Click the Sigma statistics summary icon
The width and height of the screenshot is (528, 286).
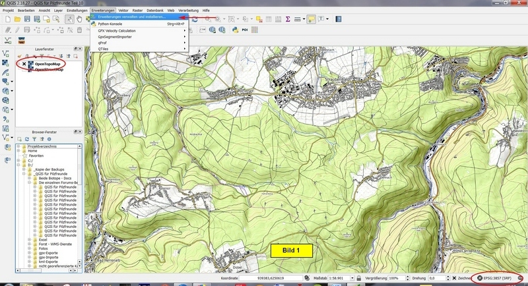(x=288, y=19)
